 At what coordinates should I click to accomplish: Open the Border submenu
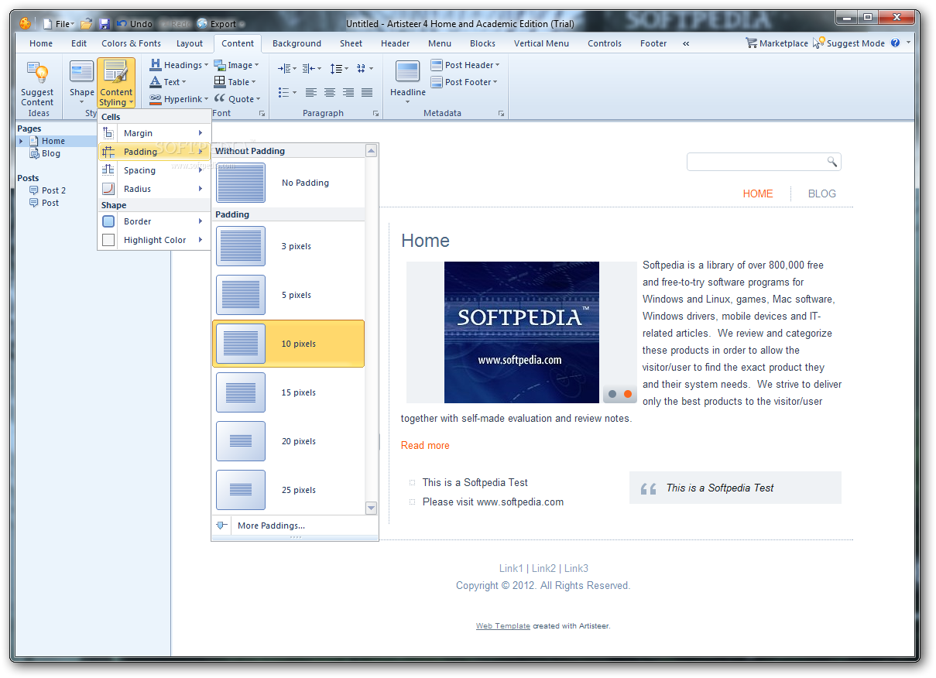tap(154, 221)
